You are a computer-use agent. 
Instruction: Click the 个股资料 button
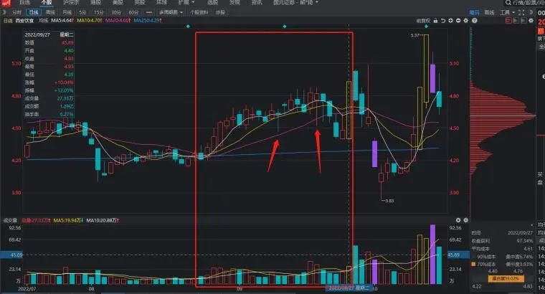tap(199, 12)
